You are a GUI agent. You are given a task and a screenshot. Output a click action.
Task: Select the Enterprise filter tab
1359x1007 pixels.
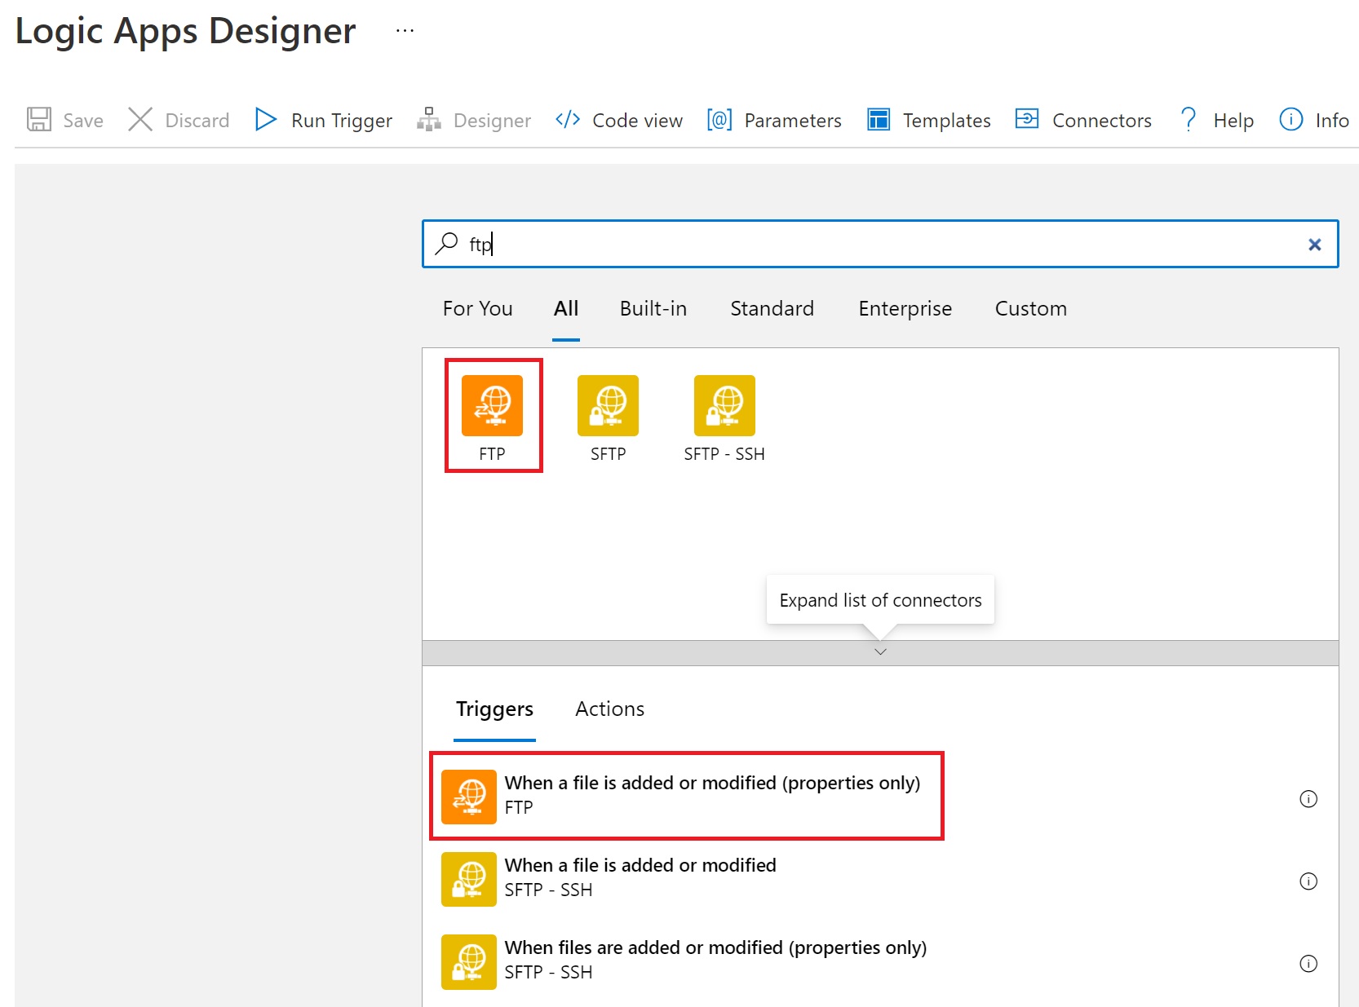pyautogui.click(x=905, y=309)
